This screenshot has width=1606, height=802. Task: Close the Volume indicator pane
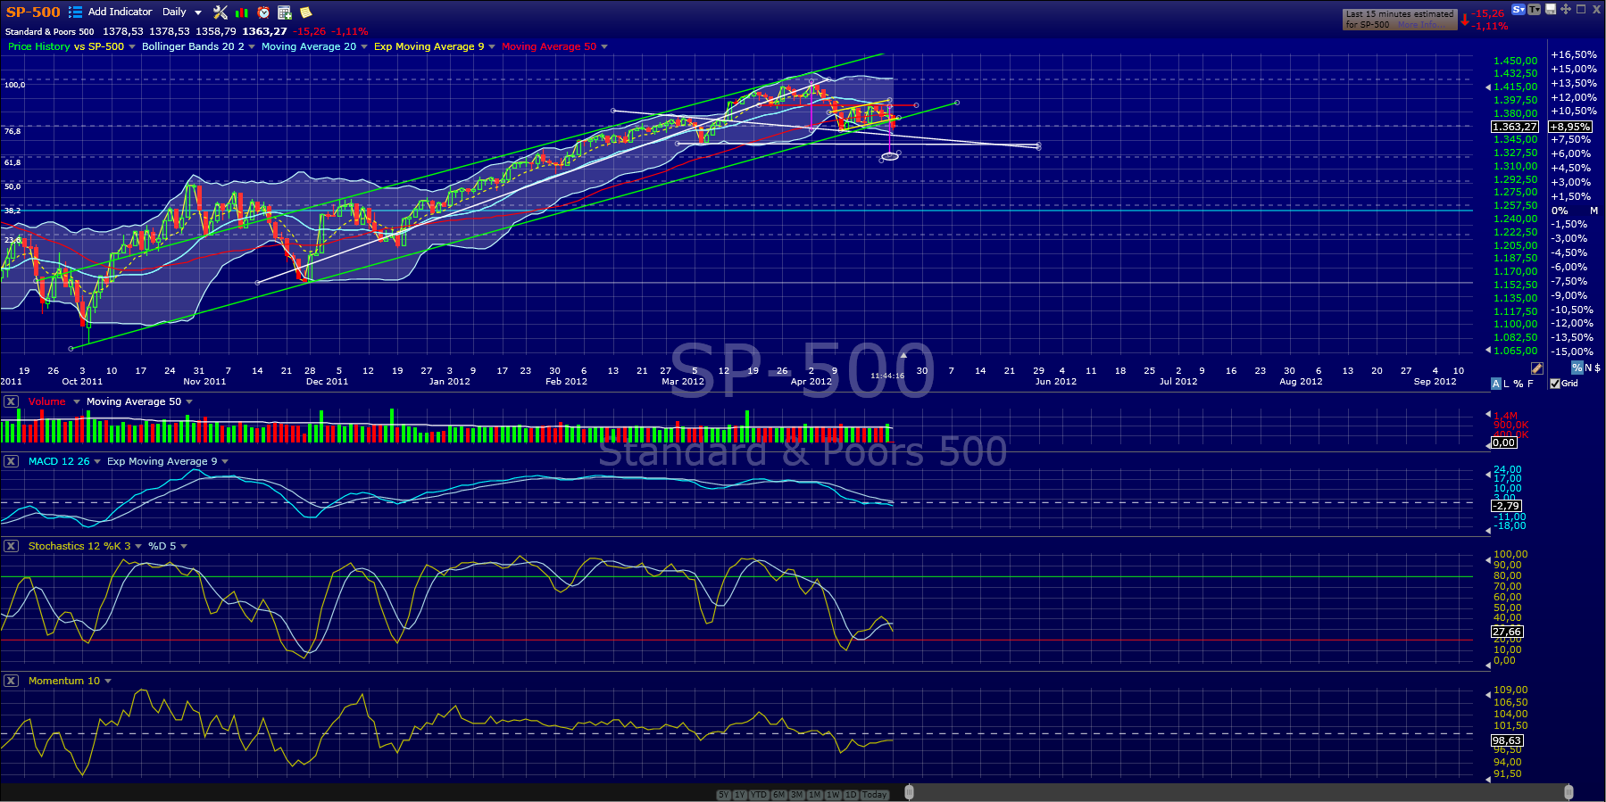click(x=11, y=401)
